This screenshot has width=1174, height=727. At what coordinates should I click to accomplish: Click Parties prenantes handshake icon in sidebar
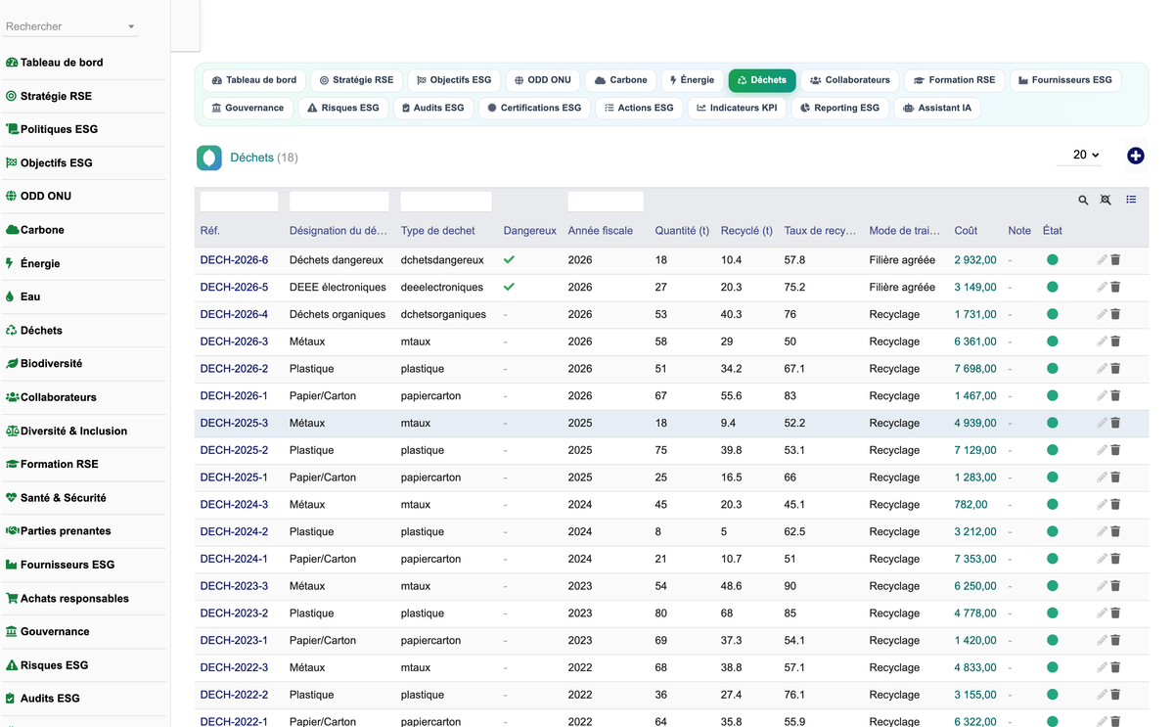[12, 530]
